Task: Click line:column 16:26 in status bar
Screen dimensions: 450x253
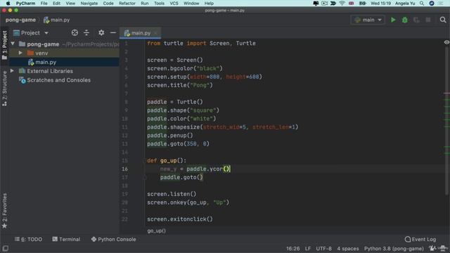Action: click(x=292, y=248)
